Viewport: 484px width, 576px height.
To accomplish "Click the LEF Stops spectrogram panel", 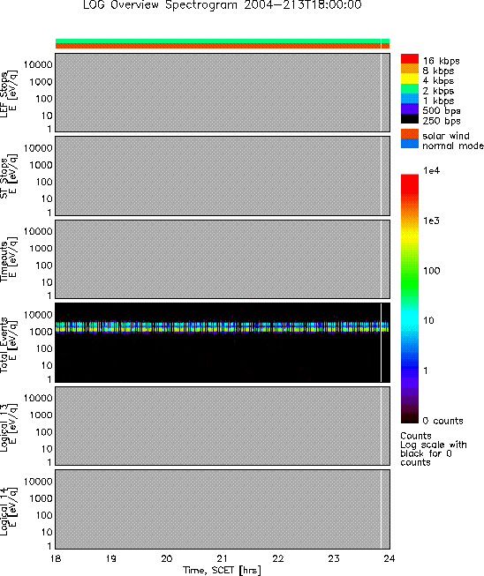I will click(223, 93).
